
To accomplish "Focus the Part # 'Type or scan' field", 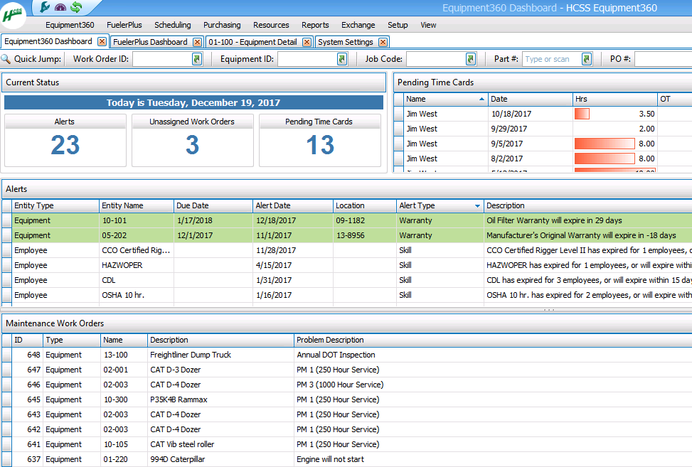I will (x=551, y=59).
